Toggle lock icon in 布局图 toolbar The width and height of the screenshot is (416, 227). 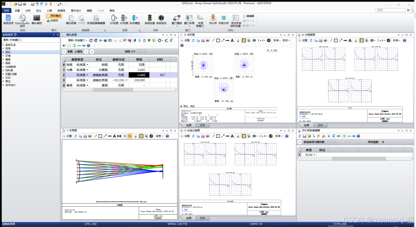pos(135,136)
